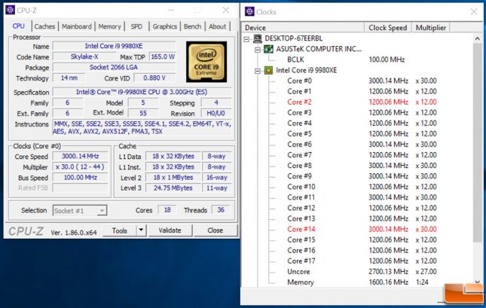Collapse the Intel Core i9 9980XE node
Screen dimensions: 486x308
coord(258,71)
